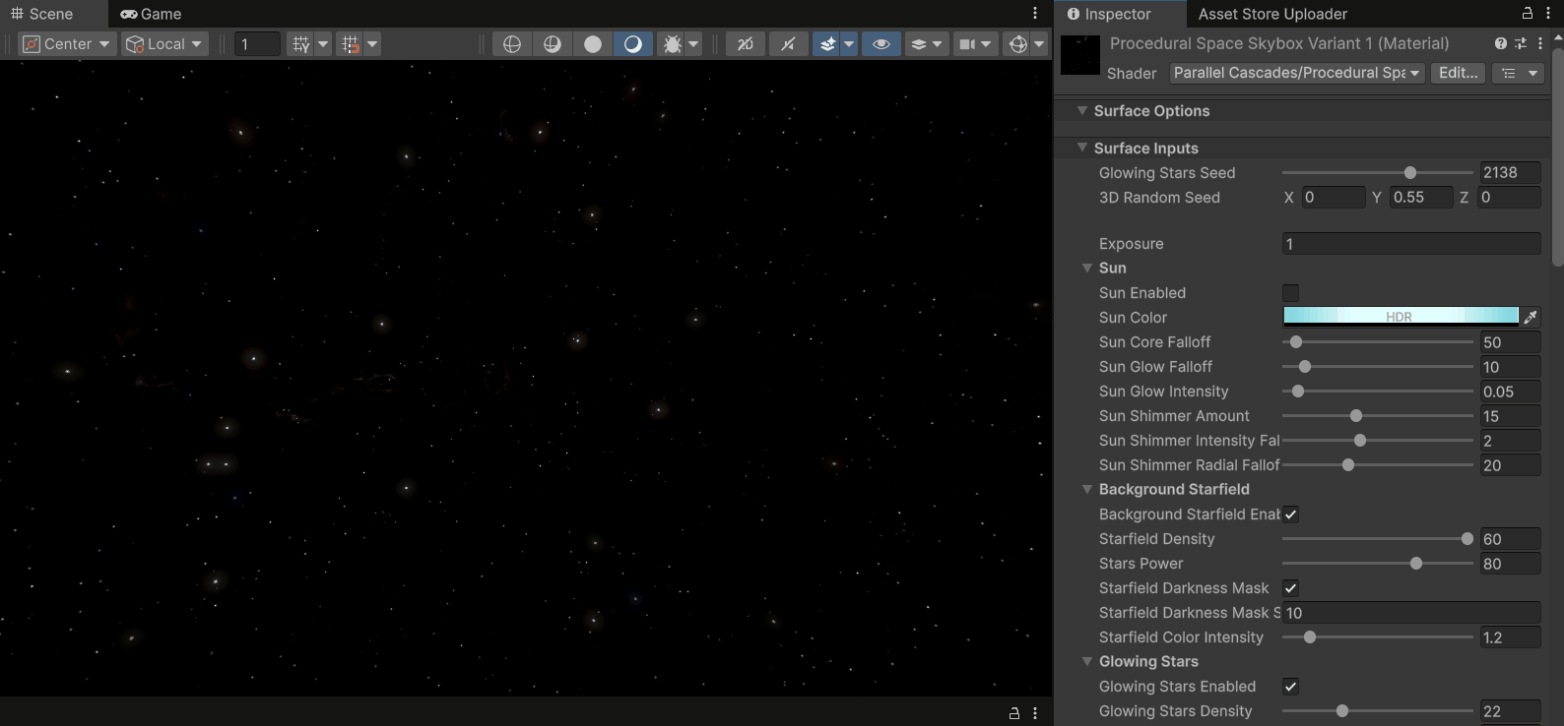
Task: Disable Glowing Stars Enabled checkbox
Action: click(x=1290, y=687)
